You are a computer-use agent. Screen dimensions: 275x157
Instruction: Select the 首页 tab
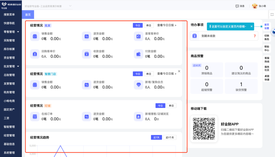click(x=28, y=14)
